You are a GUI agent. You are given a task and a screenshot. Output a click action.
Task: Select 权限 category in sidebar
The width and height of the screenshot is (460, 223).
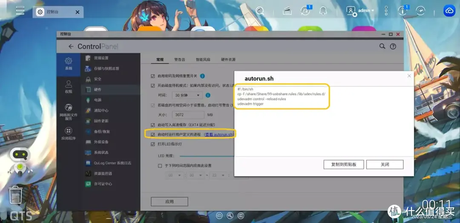[x=68, y=87]
